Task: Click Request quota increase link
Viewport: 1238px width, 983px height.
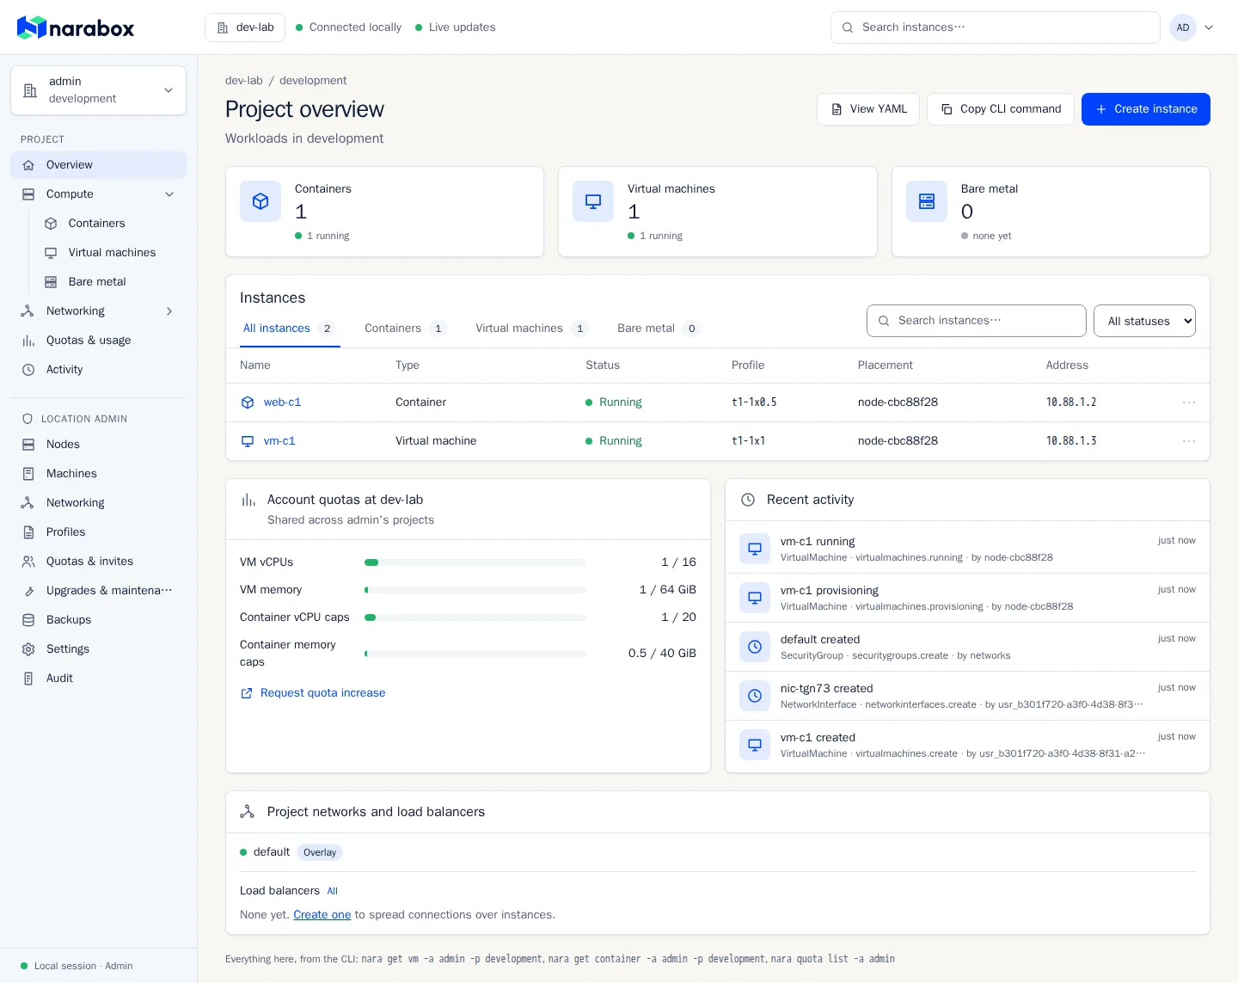Action: 313,693
